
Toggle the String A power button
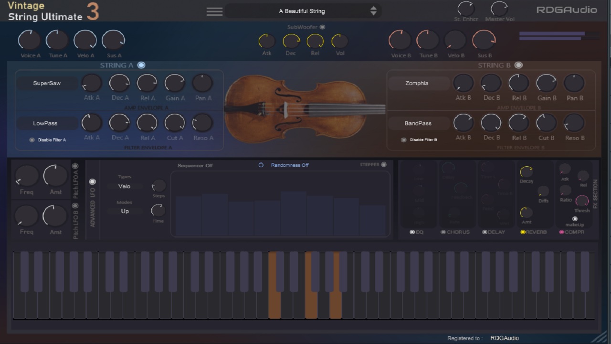point(141,65)
